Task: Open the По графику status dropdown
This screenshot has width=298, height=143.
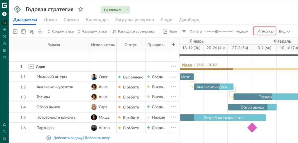Action: 115,10
